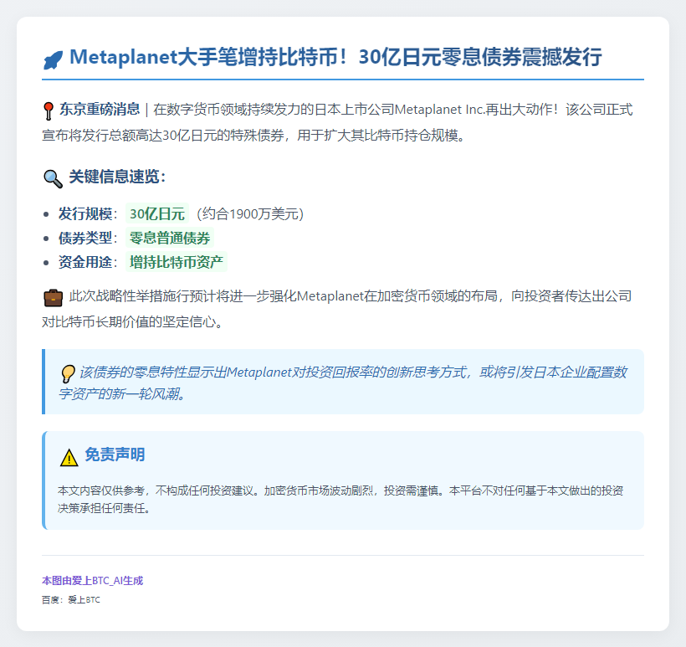Viewport: 686px width, 647px height.
Task: Click the purple text 本图由爱上BTC_AI生成
Action: coord(92,581)
